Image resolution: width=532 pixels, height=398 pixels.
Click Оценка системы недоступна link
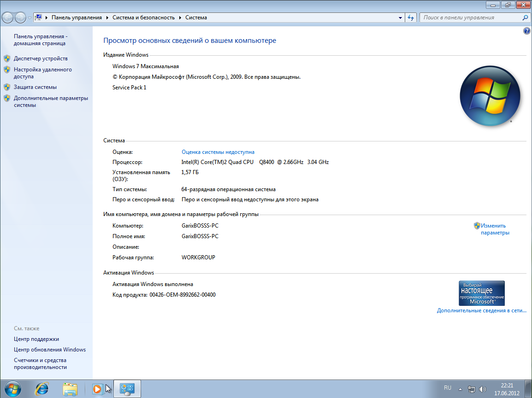(x=218, y=152)
